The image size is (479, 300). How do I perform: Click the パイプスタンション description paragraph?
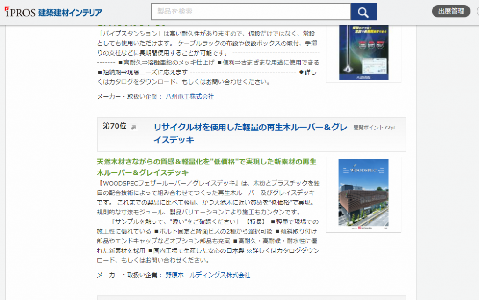[208, 58]
